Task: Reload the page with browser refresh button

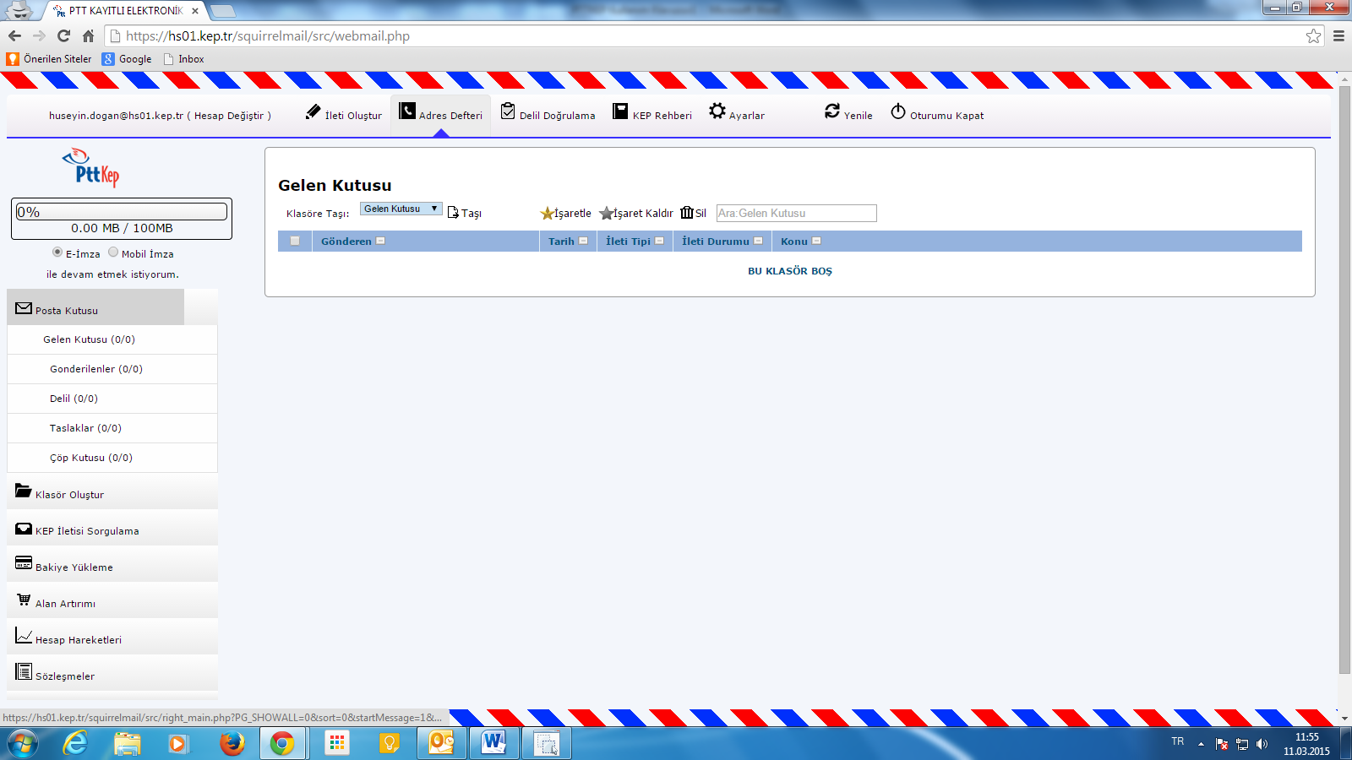Action: coord(63,35)
